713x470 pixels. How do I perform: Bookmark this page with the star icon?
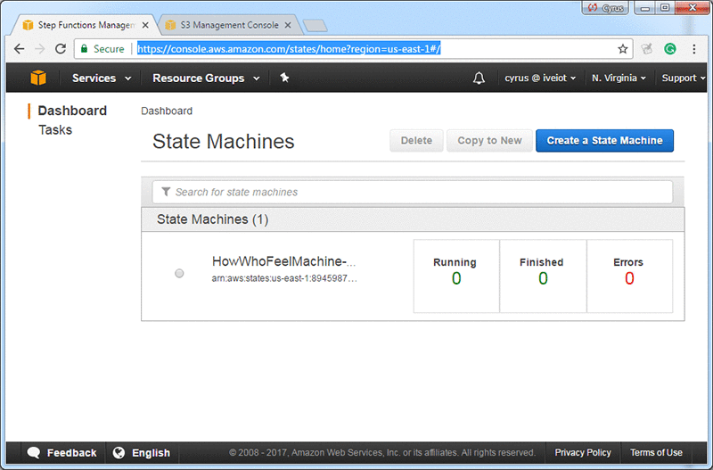[x=622, y=49]
